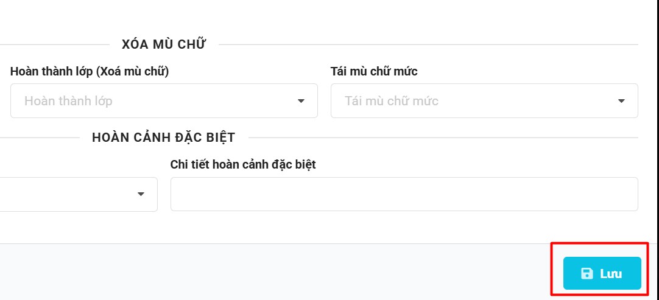Image resolution: width=659 pixels, height=300 pixels.
Task: Click the "Lưu" text on save button
Action: [611, 274]
